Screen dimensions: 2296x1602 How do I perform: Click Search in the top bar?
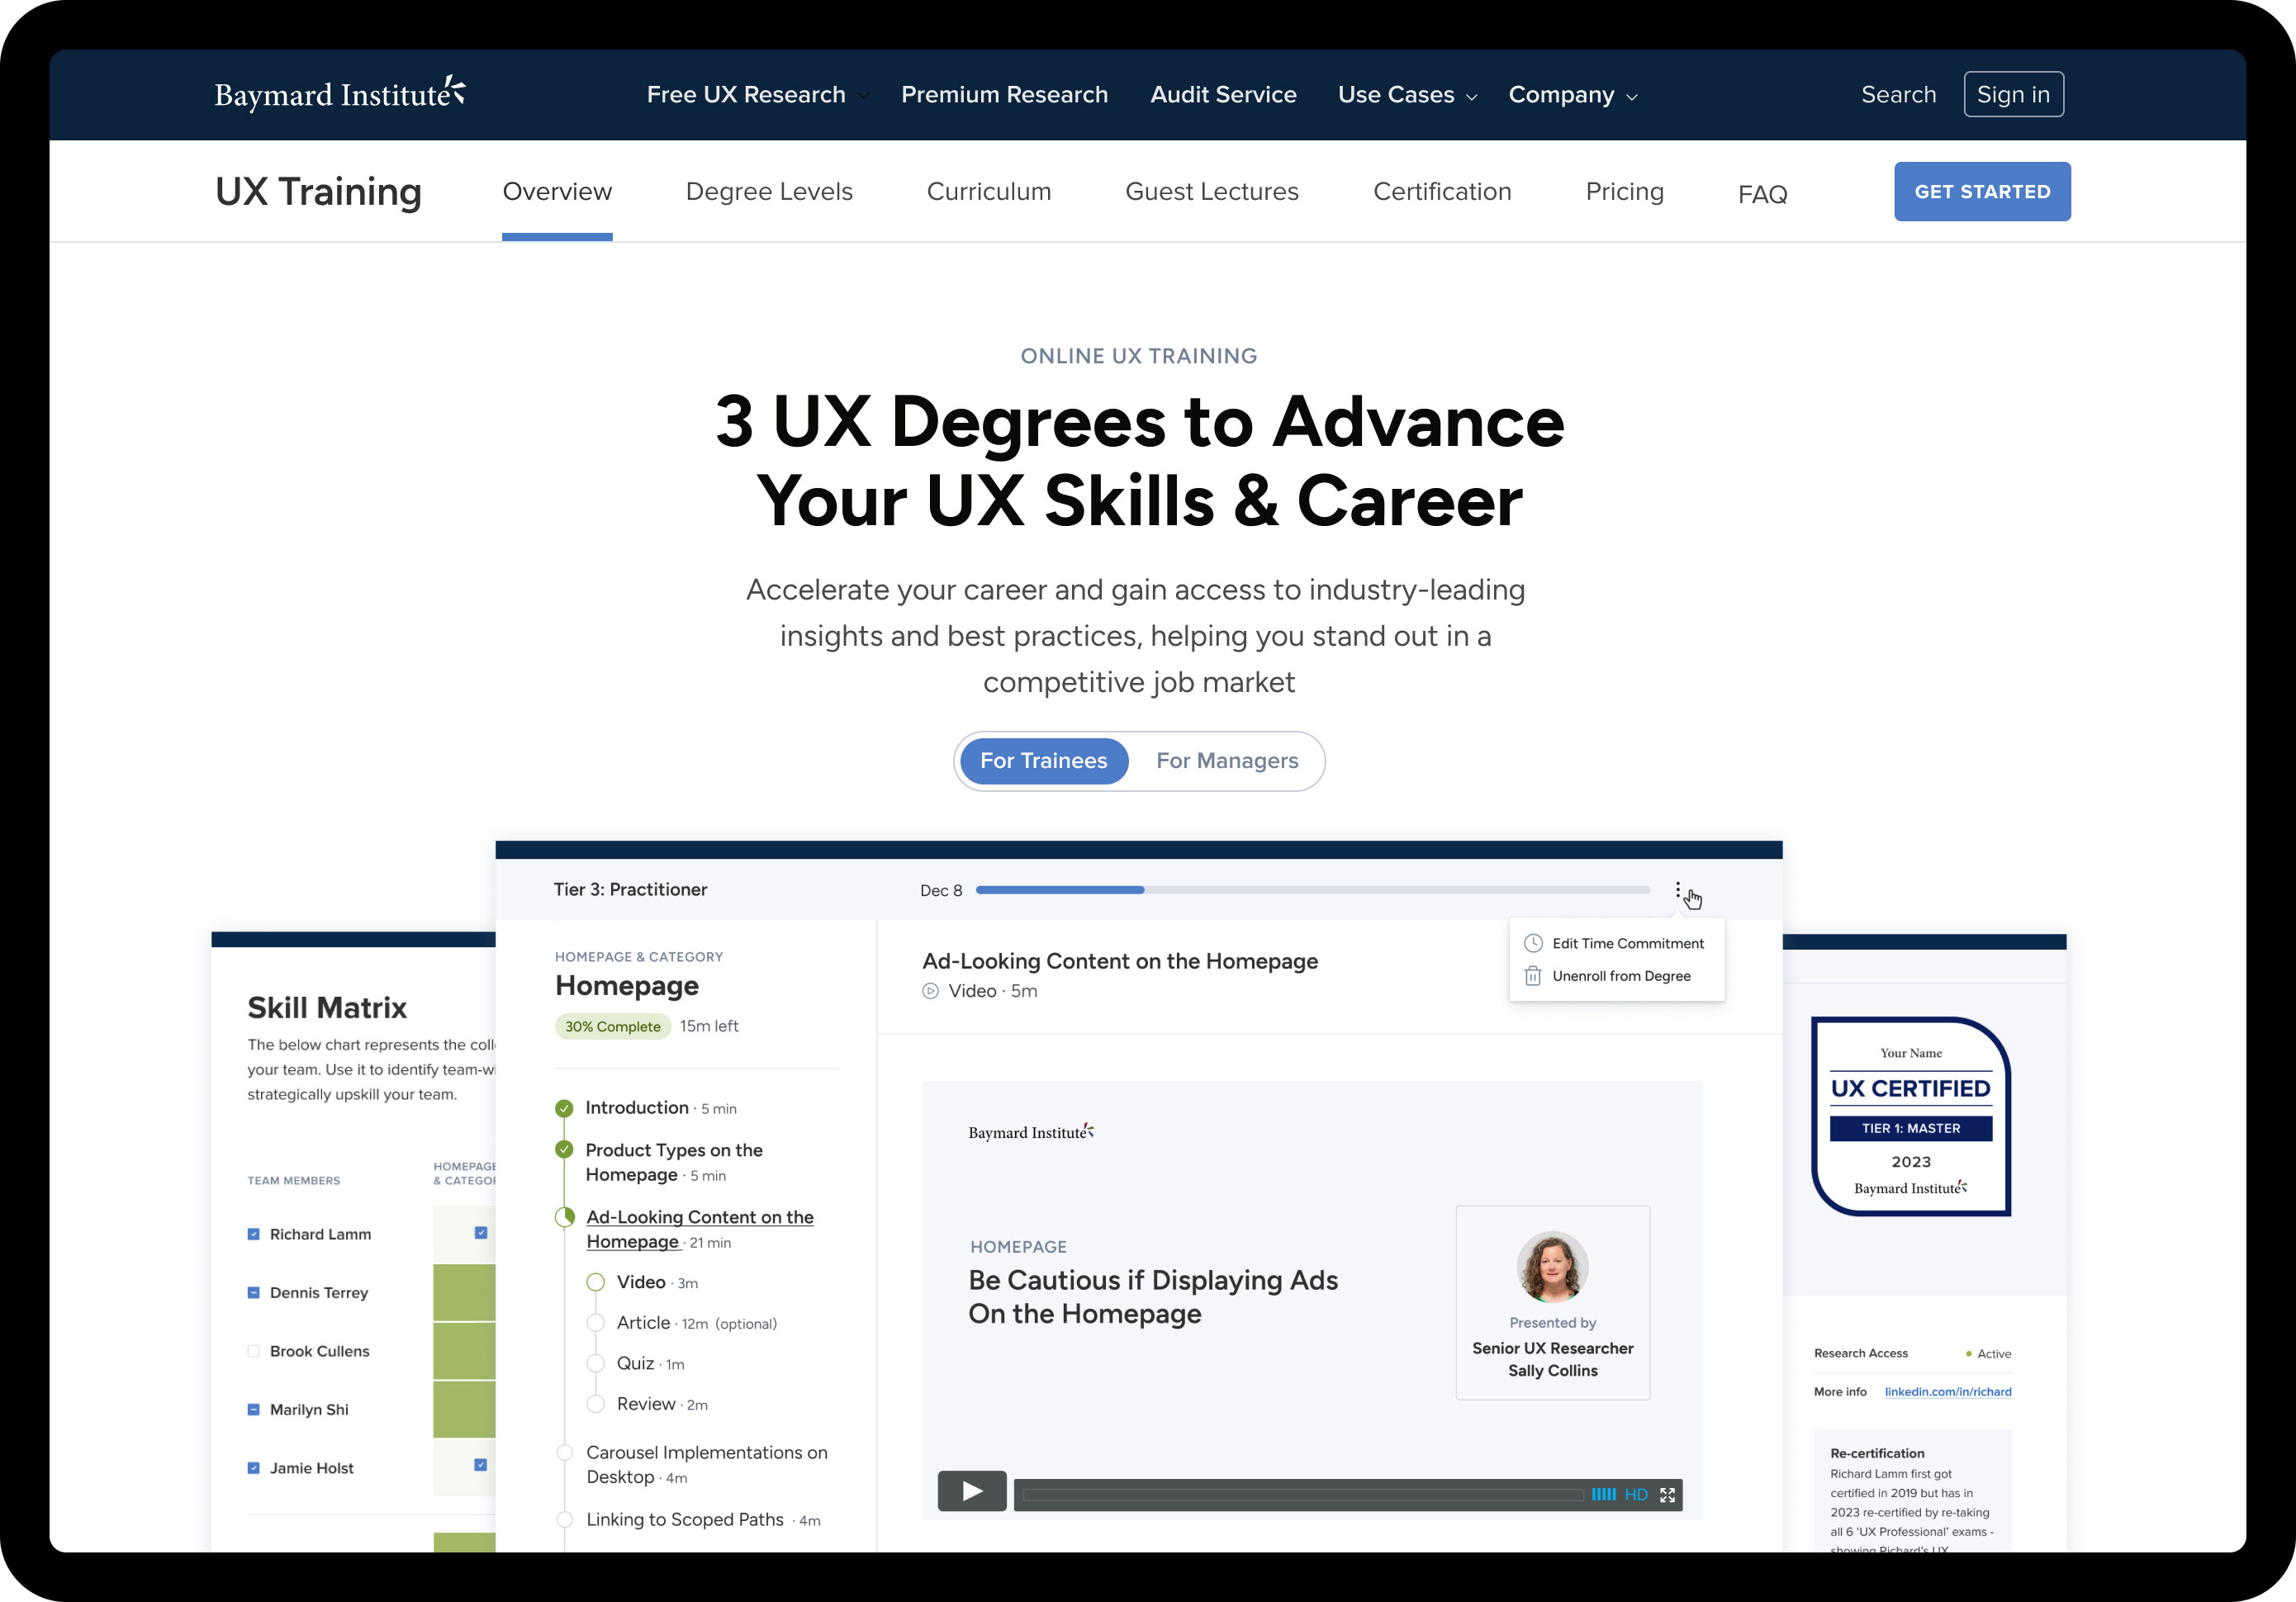pos(1898,94)
